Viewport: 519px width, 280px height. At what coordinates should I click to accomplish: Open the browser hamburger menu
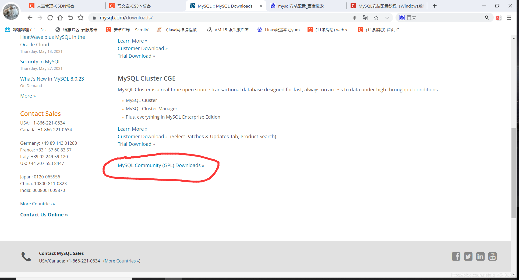[x=509, y=18]
